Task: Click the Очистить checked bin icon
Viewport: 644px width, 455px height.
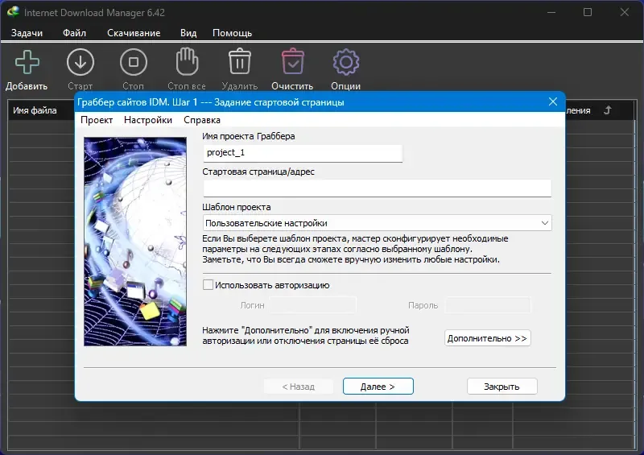Action: (293, 62)
